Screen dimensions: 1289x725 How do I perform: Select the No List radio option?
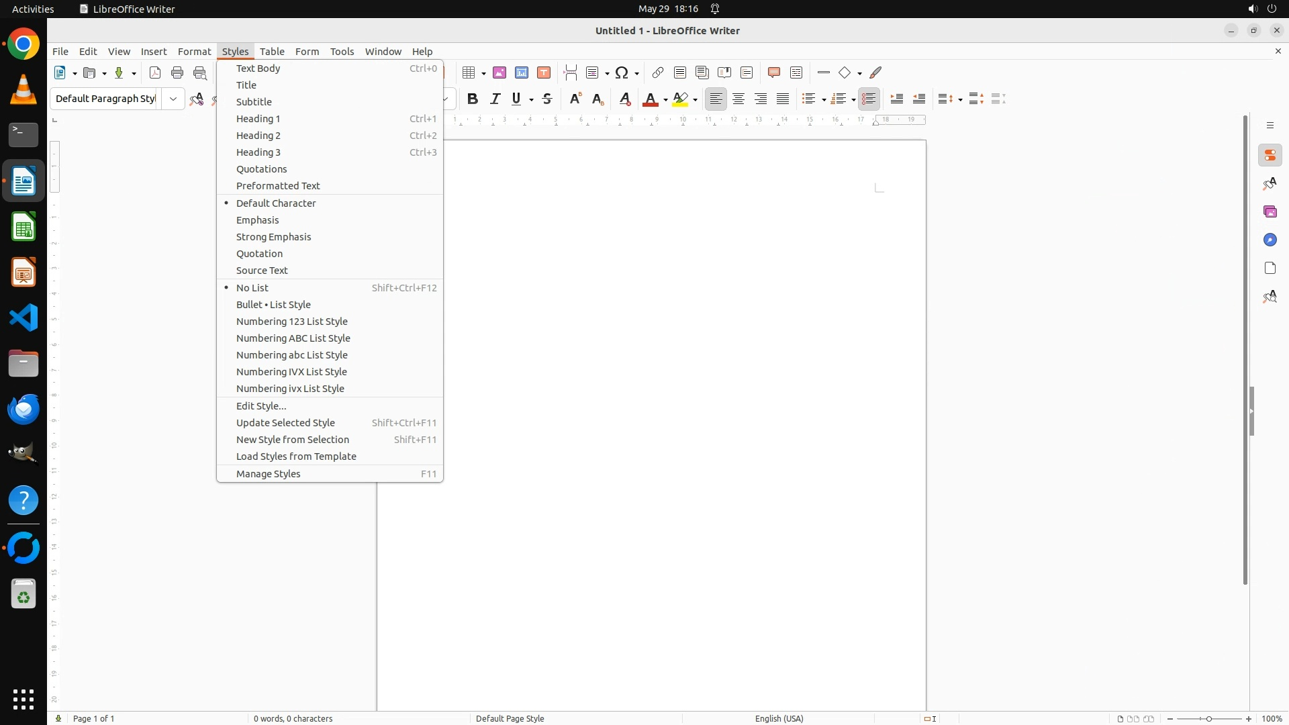click(252, 287)
